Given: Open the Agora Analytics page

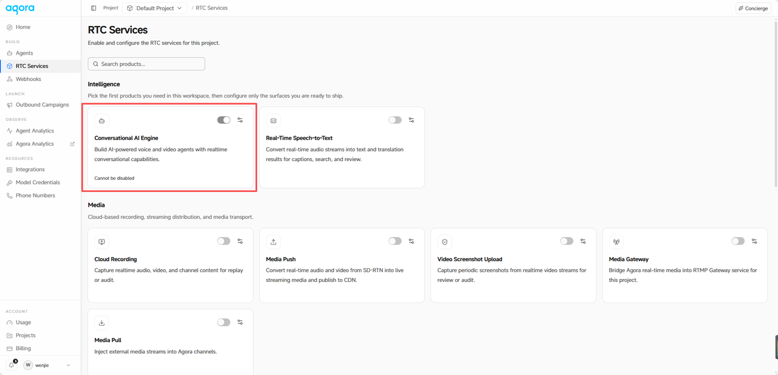Looking at the screenshot, I should coord(35,144).
